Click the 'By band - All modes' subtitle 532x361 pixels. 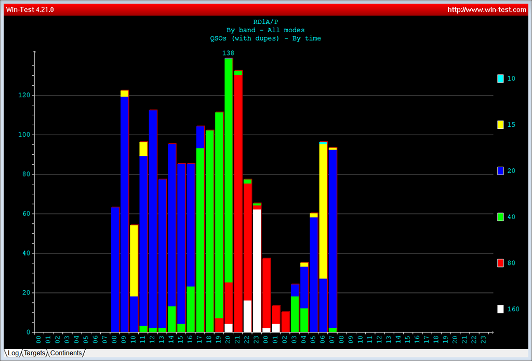tap(265, 30)
